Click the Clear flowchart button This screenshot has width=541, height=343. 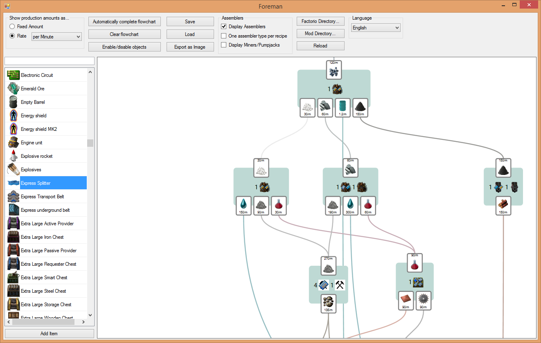[x=124, y=34]
